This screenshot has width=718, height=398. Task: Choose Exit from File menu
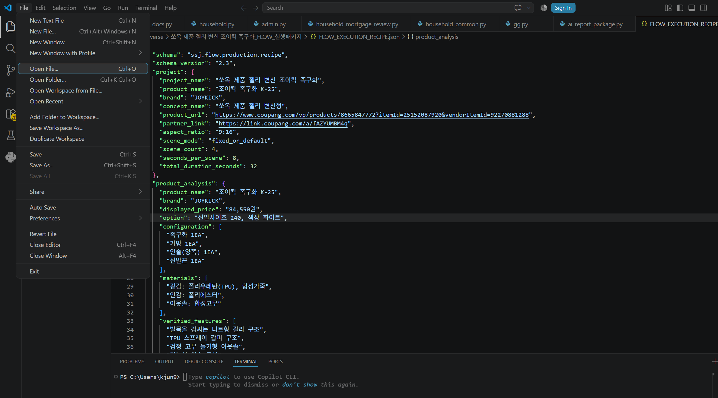point(83,271)
